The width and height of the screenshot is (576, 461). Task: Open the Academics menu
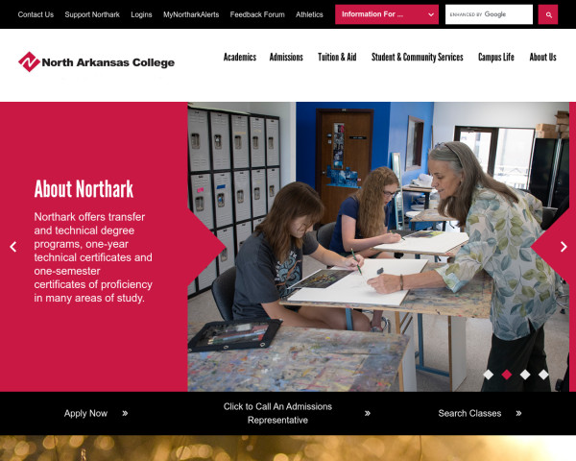[x=240, y=57]
